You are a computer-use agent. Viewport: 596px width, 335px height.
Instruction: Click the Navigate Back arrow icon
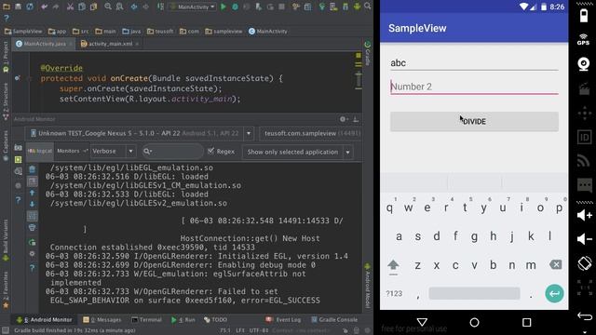tap(134, 7)
